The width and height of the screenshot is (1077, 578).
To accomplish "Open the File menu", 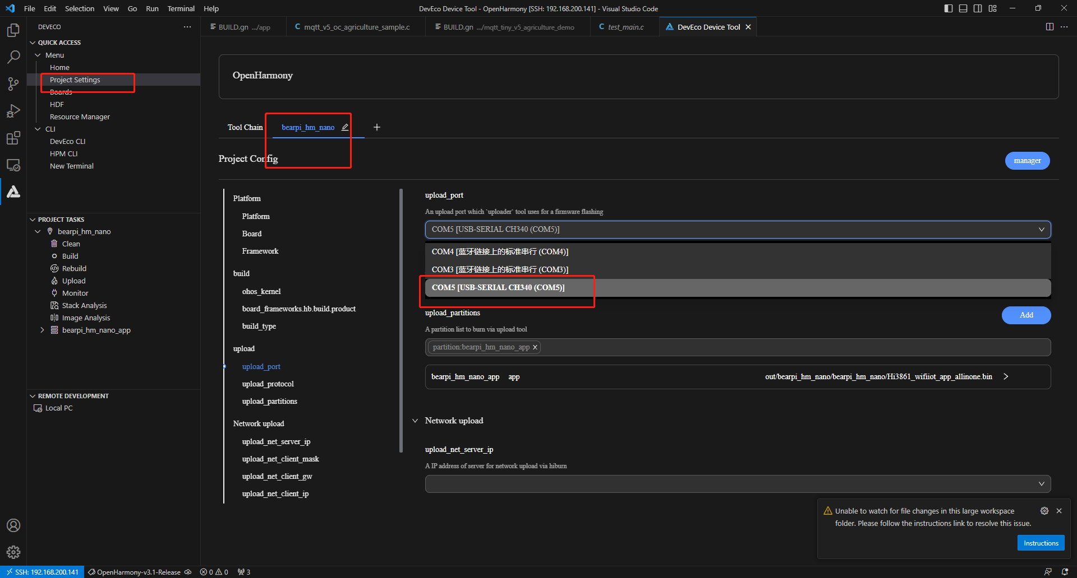I will click(x=30, y=8).
